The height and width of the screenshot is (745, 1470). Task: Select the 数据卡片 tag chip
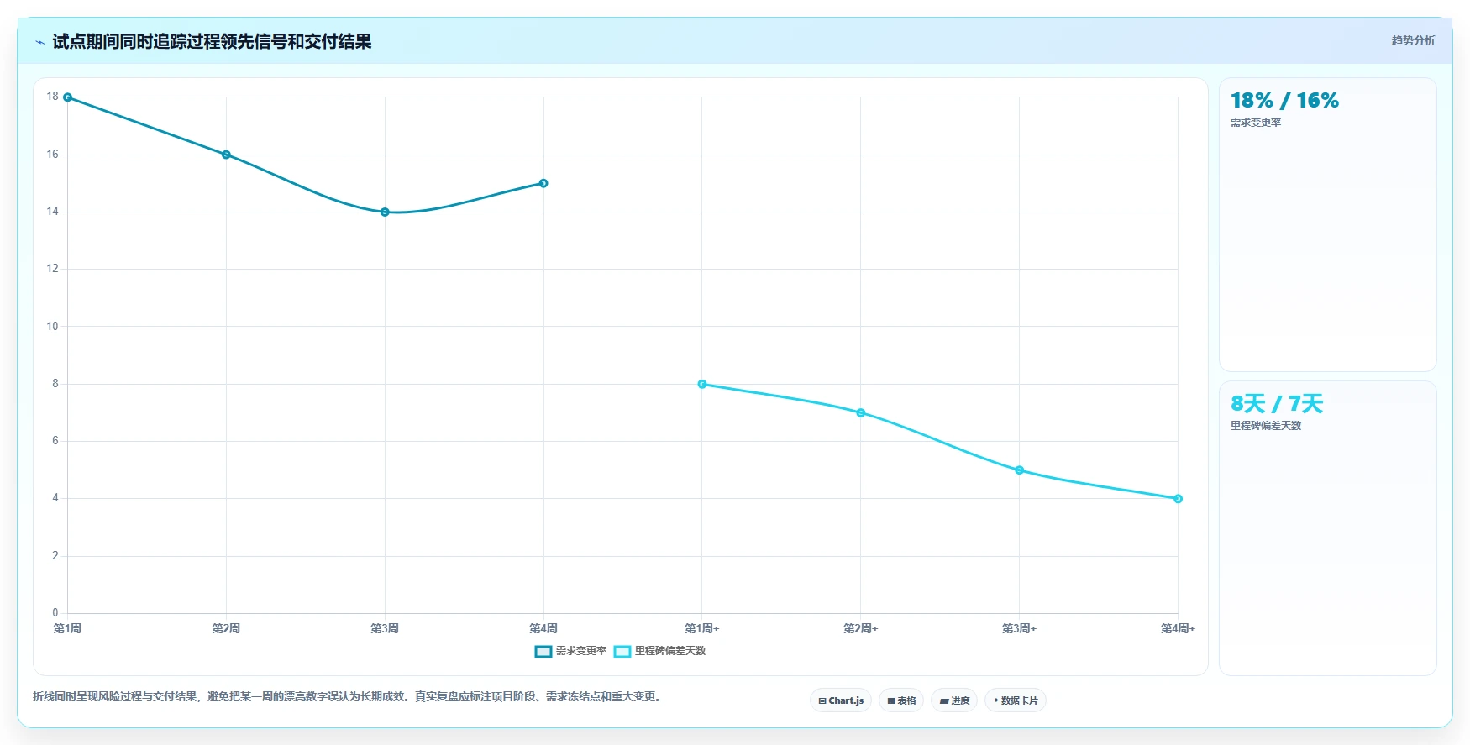(1016, 700)
